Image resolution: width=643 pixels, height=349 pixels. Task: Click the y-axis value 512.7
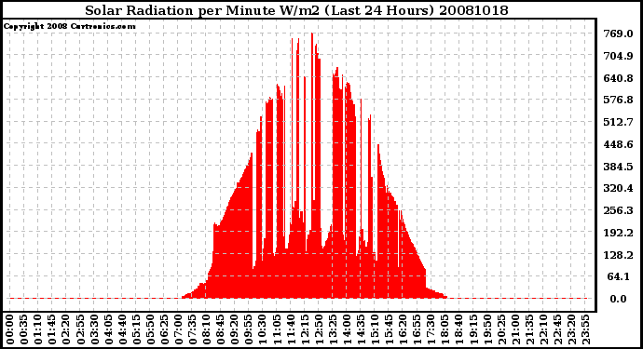coord(618,122)
